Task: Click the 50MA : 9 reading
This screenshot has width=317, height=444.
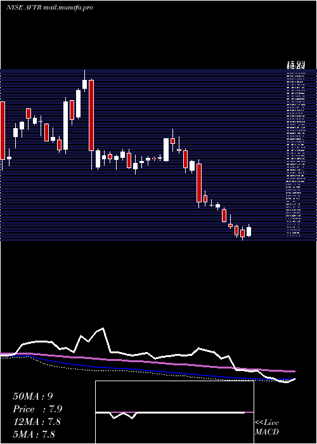Action: pos(33,396)
